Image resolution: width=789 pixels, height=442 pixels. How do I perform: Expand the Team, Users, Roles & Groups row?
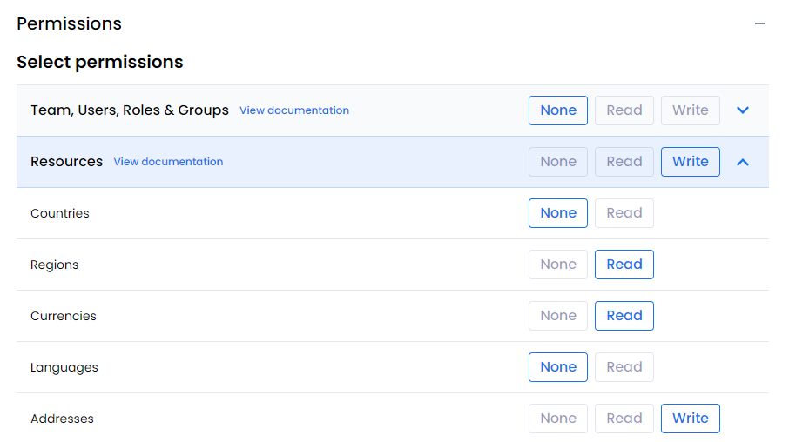[743, 110]
